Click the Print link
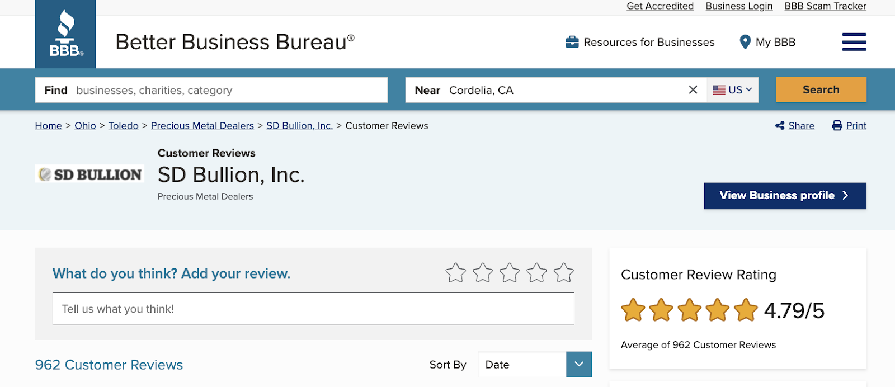 856,126
